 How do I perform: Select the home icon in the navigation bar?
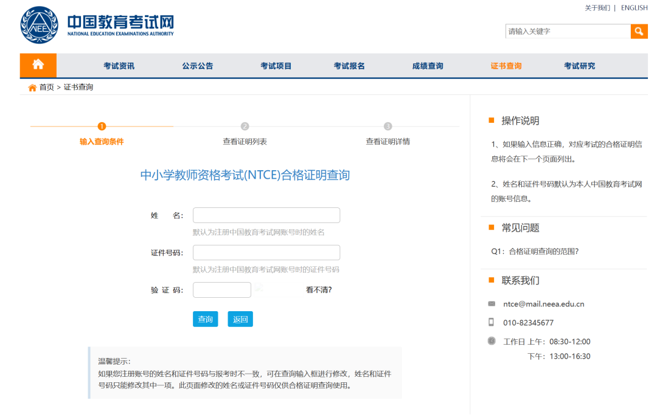[38, 65]
